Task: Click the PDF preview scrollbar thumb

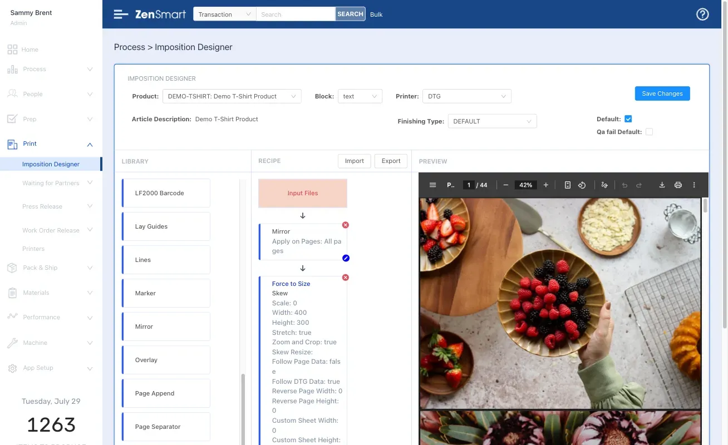Action: 706,205
